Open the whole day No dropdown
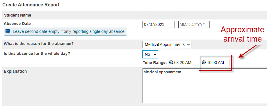The height and width of the screenshot is (107, 267). coord(150,54)
